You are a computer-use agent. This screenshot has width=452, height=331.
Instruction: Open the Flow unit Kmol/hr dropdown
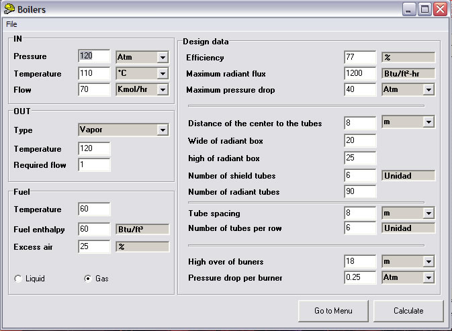coord(163,89)
